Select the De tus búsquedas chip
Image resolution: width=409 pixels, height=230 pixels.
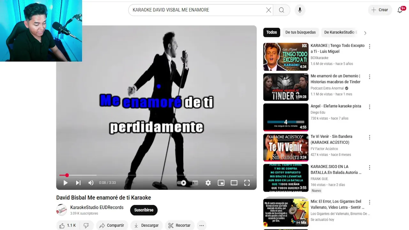300,32
